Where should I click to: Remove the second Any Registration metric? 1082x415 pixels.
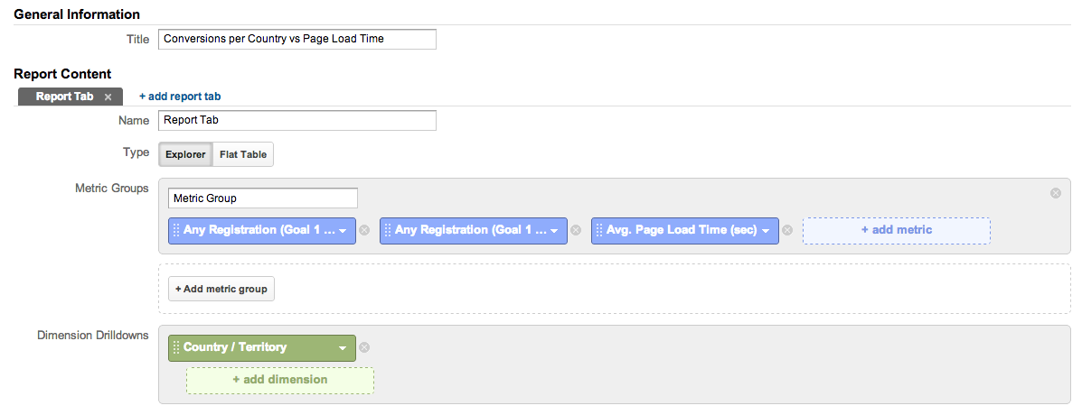click(x=576, y=230)
